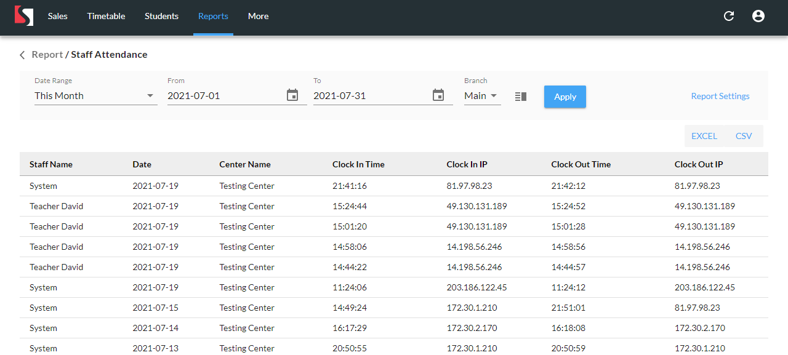Select clock out time 16:18:08
This screenshot has height=355, width=788.
pos(569,328)
